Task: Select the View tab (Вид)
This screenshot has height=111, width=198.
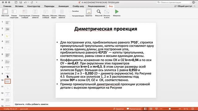Action: coord(111,6)
